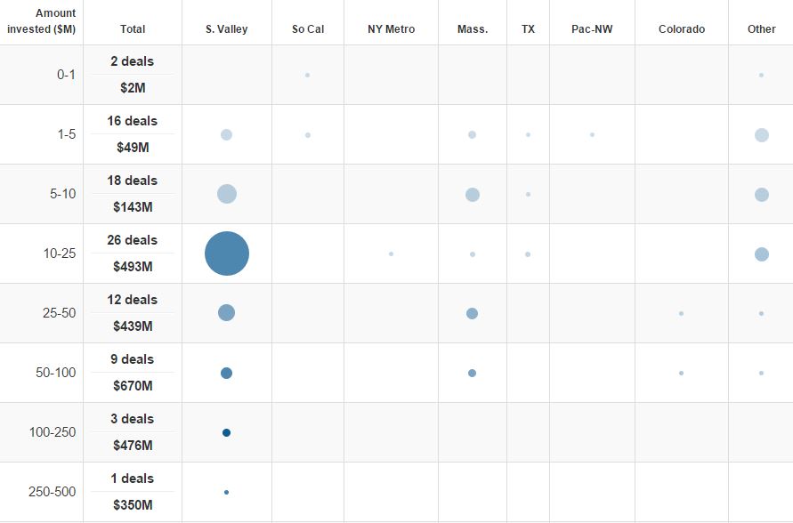793x523 pixels.
Task: Click the Mass. bubble in 5-10 row
Action: point(473,195)
